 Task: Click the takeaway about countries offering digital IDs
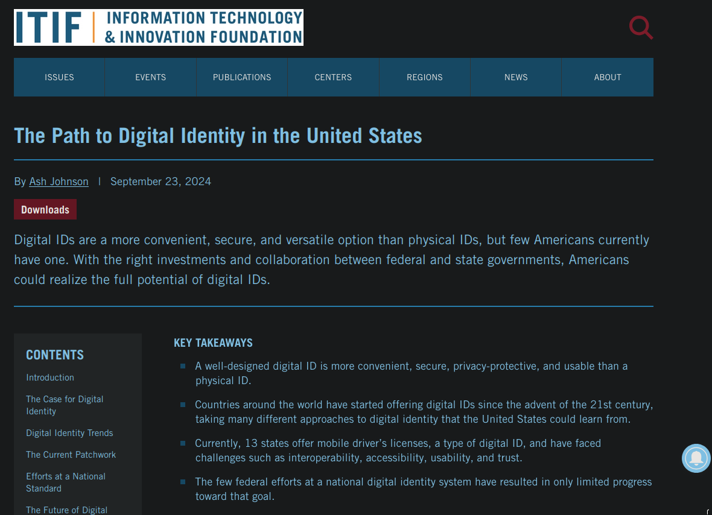click(424, 411)
